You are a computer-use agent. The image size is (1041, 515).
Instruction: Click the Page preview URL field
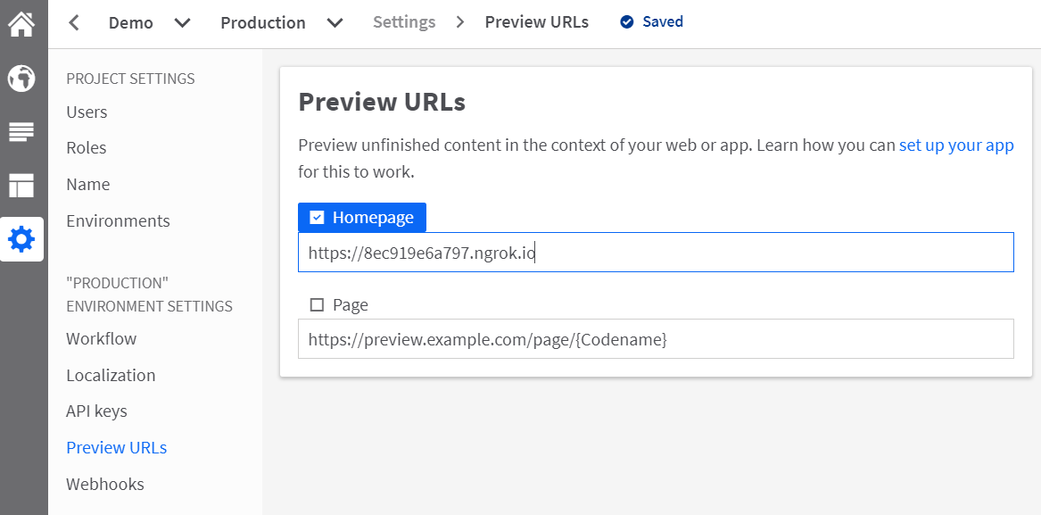click(656, 339)
